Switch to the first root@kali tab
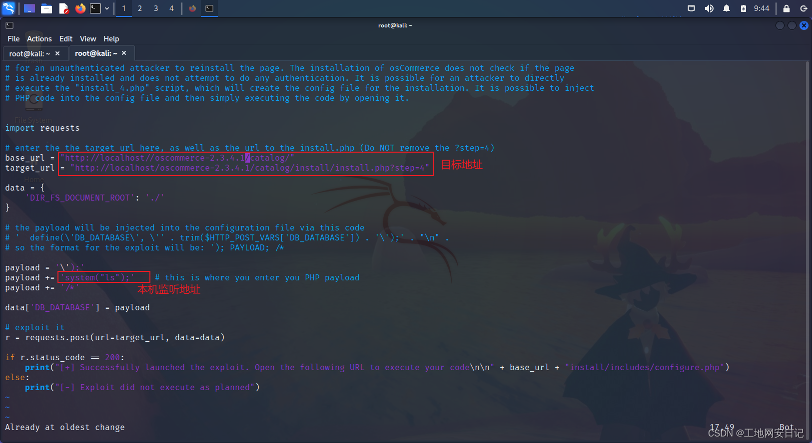Image resolution: width=812 pixels, height=443 pixels. coord(29,53)
